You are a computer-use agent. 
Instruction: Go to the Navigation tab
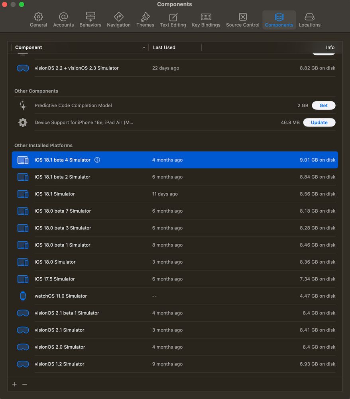[x=119, y=20]
